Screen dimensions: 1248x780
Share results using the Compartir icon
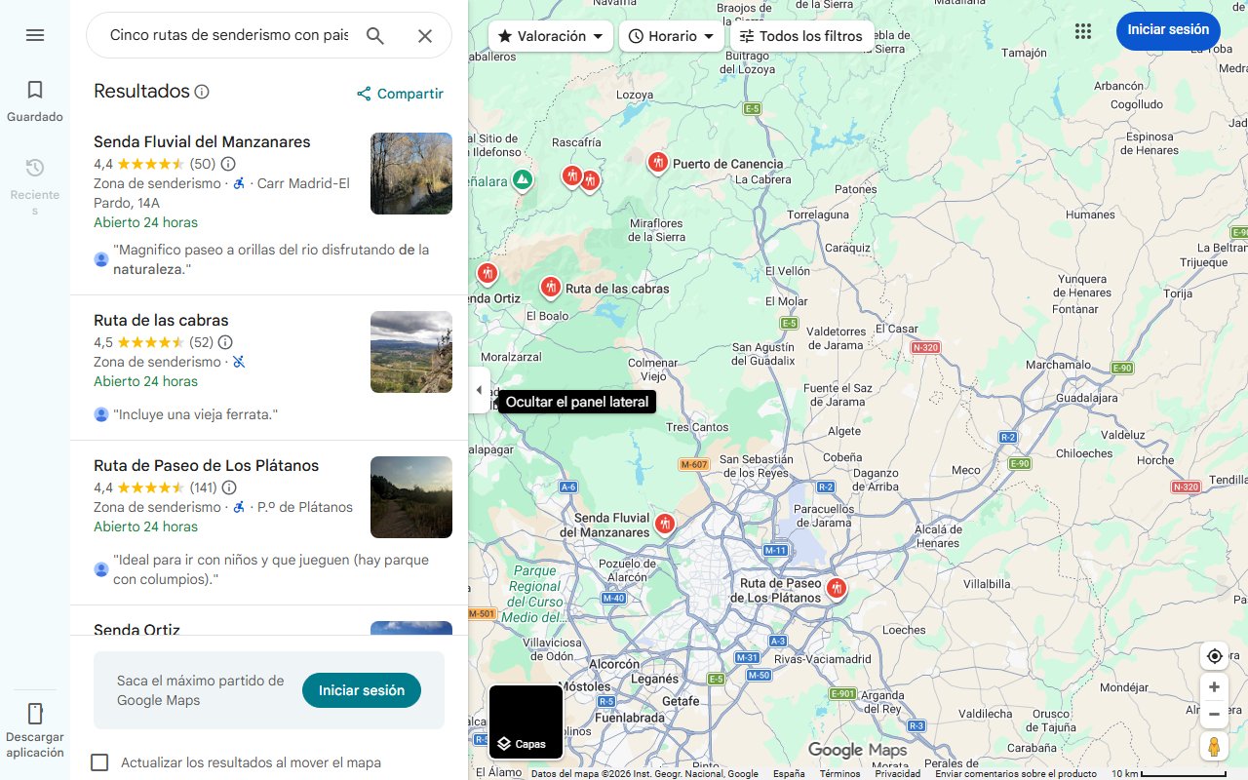pyautogui.click(x=364, y=94)
